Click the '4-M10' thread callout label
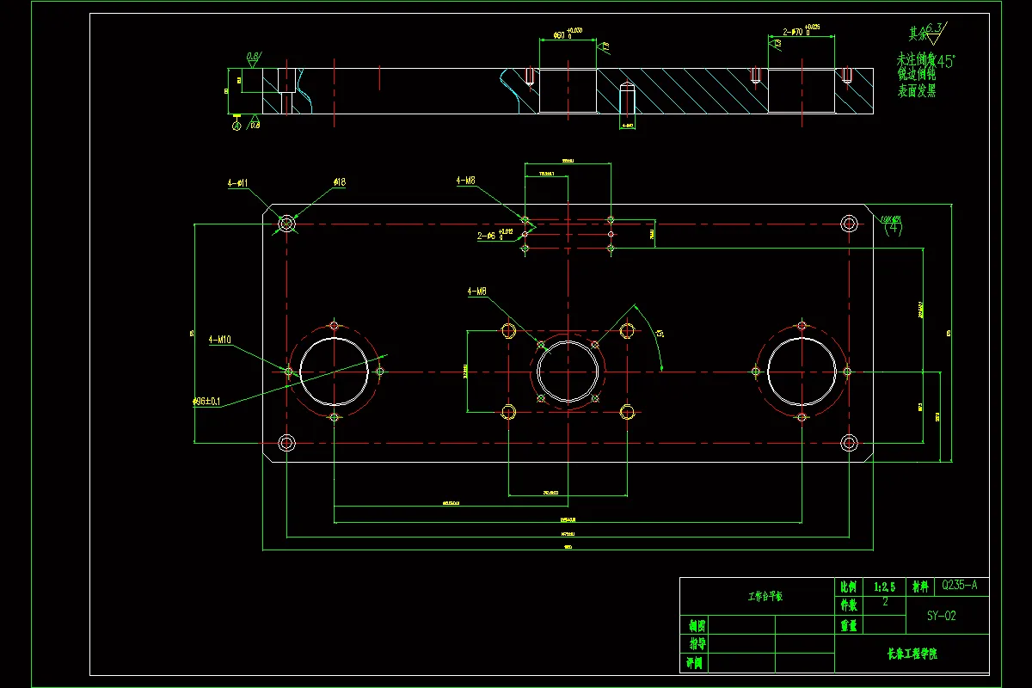 220,340
